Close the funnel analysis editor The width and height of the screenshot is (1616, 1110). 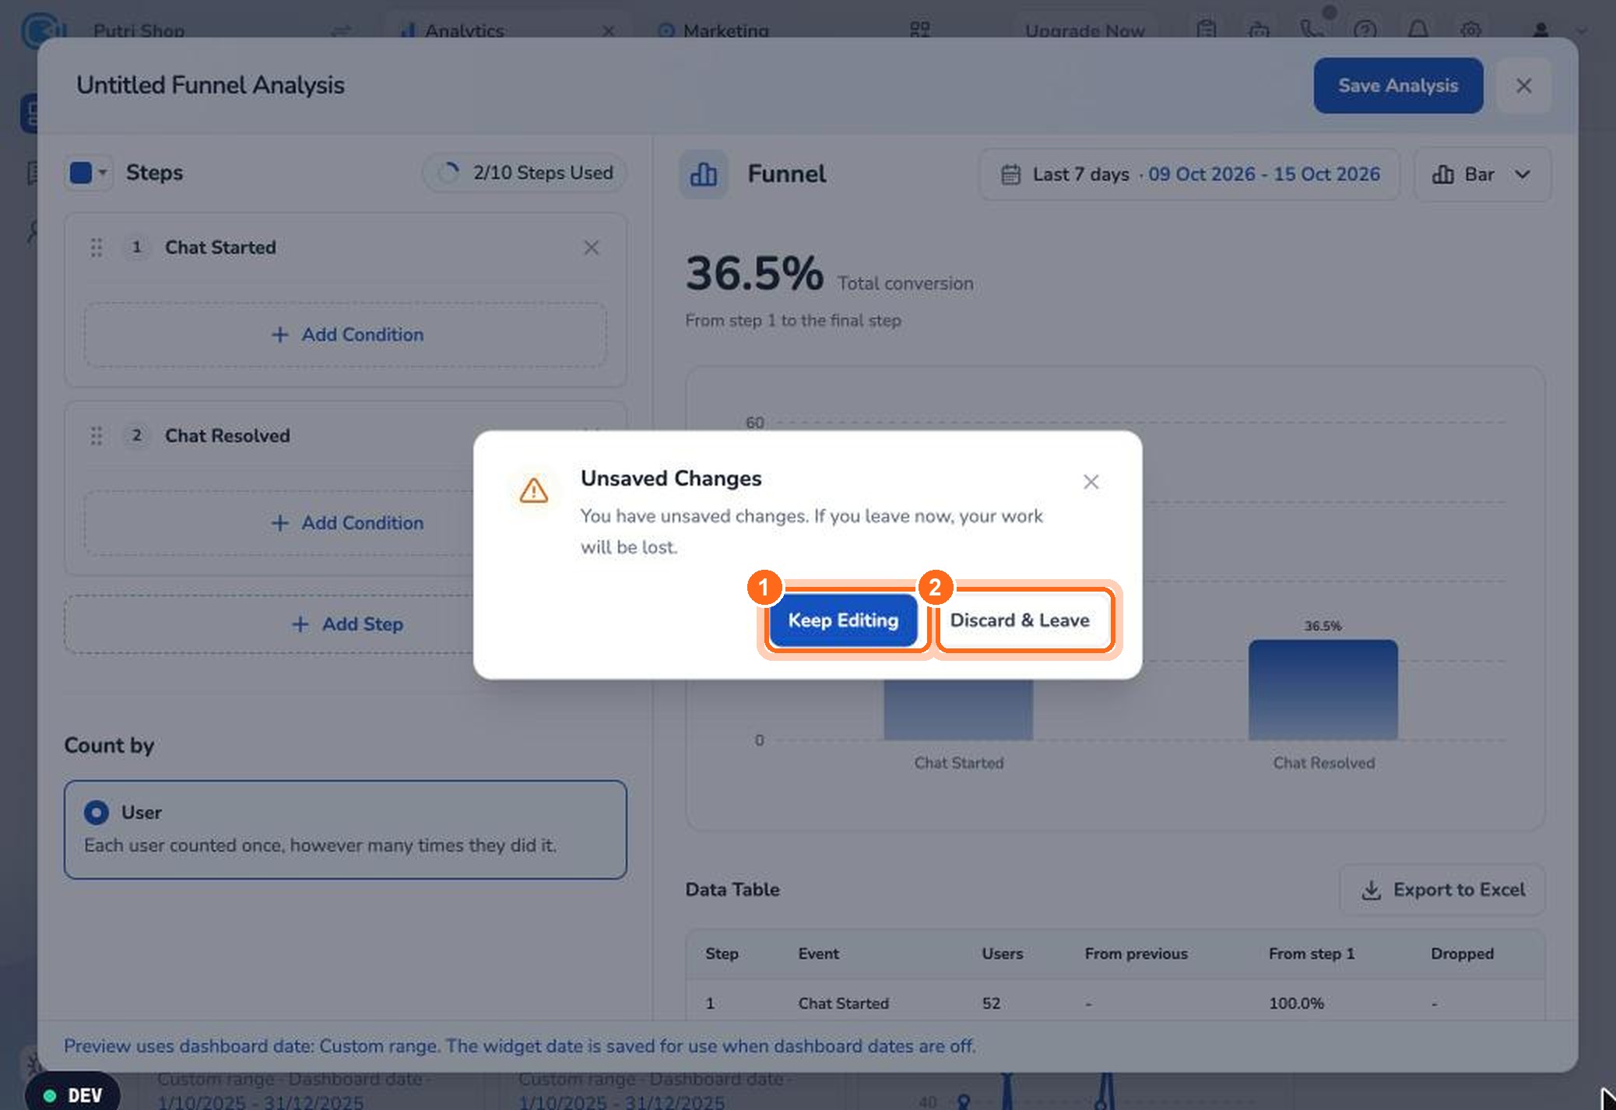[x=1523, y=86]
